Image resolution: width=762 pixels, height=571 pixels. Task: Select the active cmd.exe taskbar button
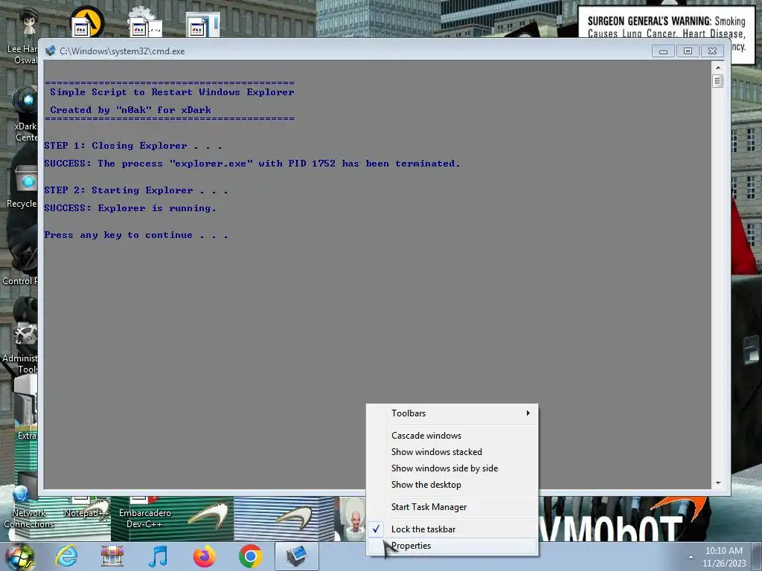tap(296, 556)
